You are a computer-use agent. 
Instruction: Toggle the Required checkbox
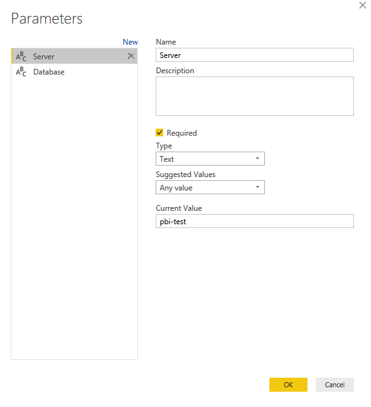pyautogui.click(x=159, y=132)
